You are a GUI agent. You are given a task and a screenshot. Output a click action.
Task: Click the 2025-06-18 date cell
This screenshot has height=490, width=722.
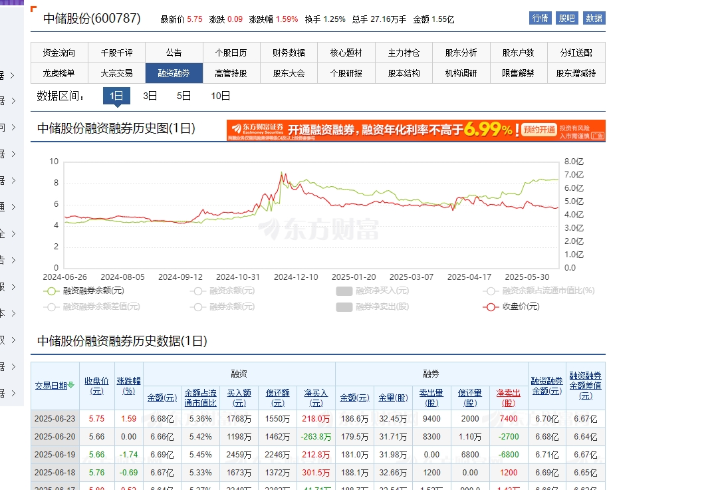click(x=55, y=473)
